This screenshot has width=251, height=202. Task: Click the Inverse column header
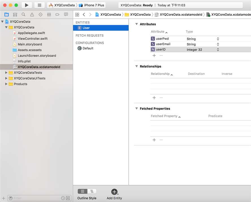227,74
